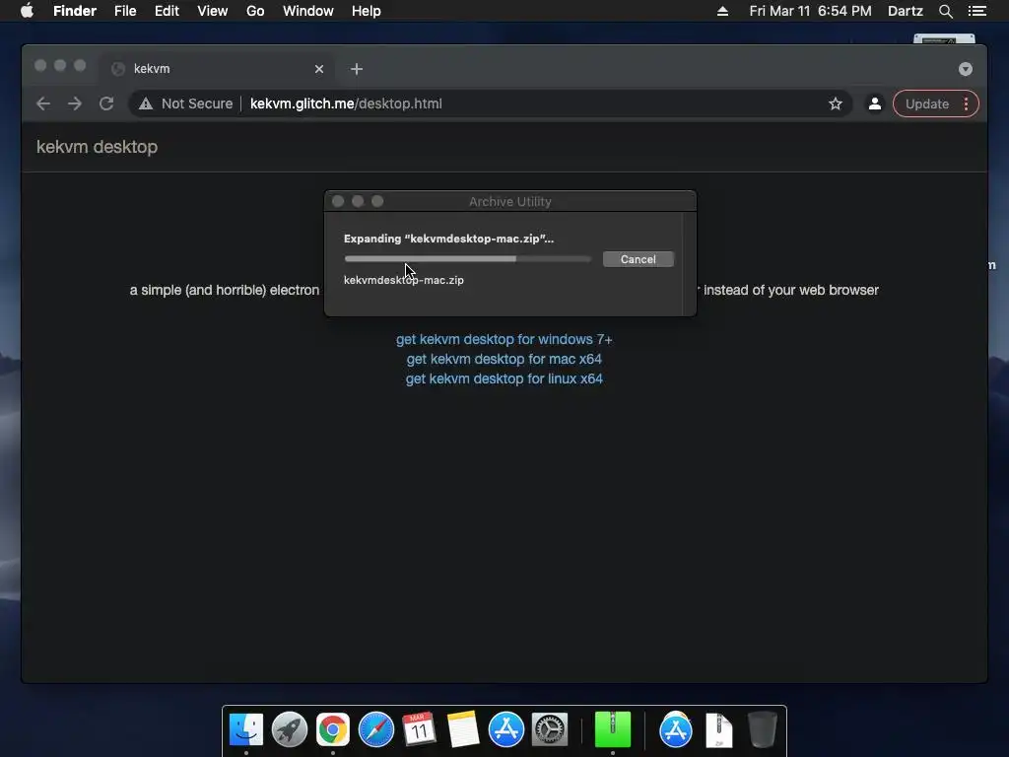The width and height of the screenshot is (1009, 757).
Task: Download kekvm desktop for mac x64
Action: click(x=504, y=359)
